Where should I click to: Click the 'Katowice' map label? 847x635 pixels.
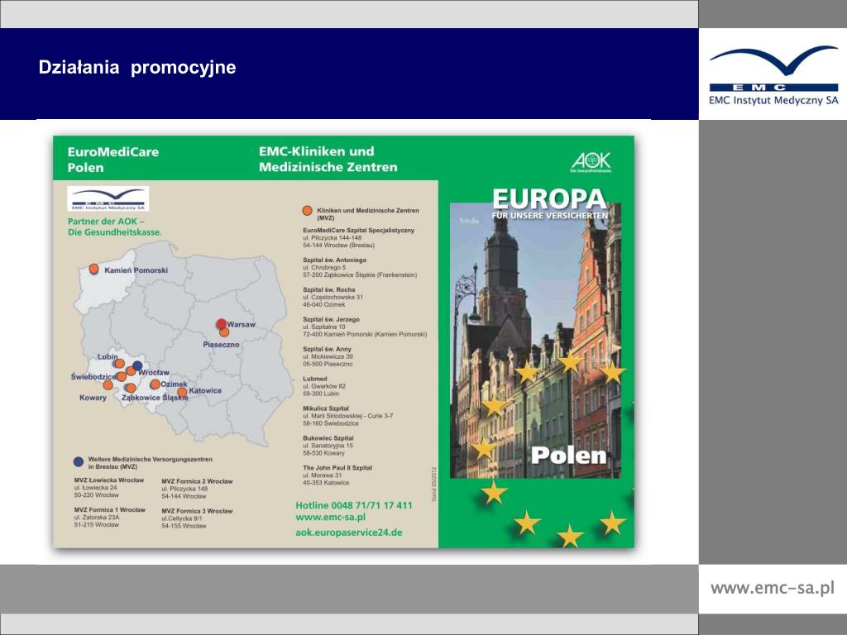click(205, 390)
